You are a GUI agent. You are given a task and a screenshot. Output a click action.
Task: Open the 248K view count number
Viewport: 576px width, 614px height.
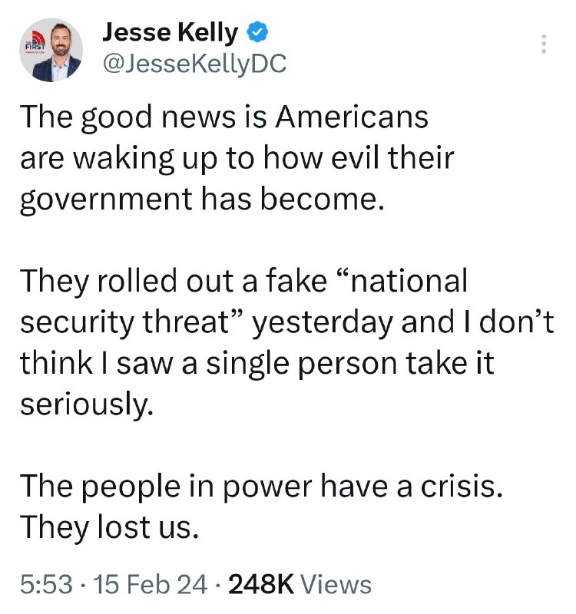coord(260,584)
